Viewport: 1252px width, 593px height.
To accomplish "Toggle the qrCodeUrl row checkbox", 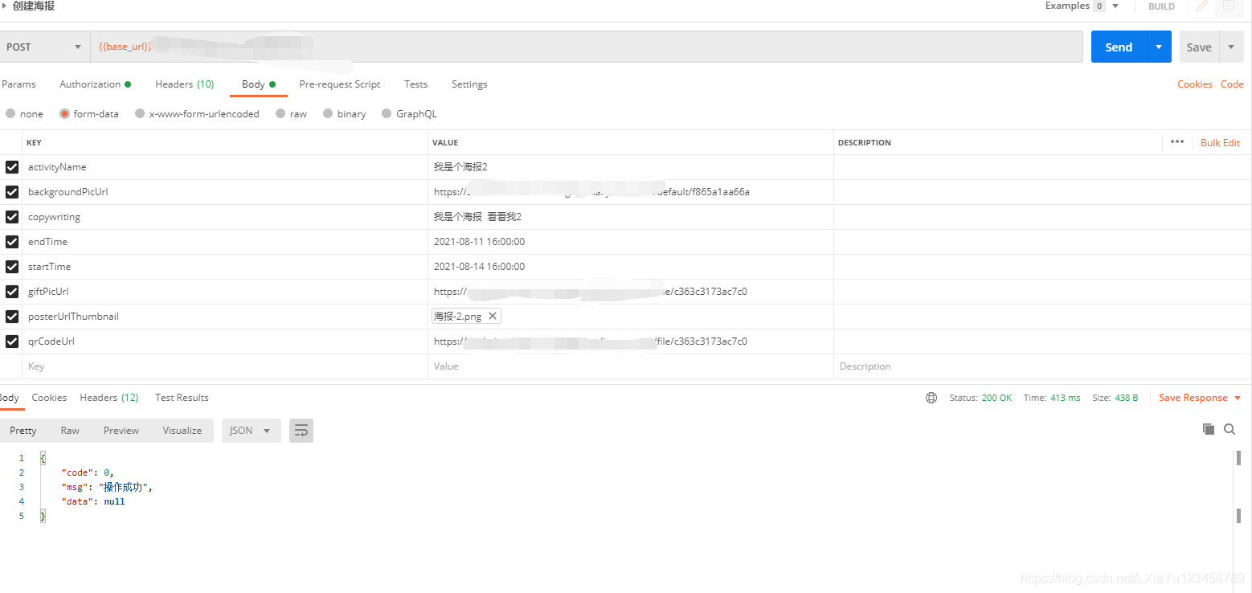I will 12,341.
